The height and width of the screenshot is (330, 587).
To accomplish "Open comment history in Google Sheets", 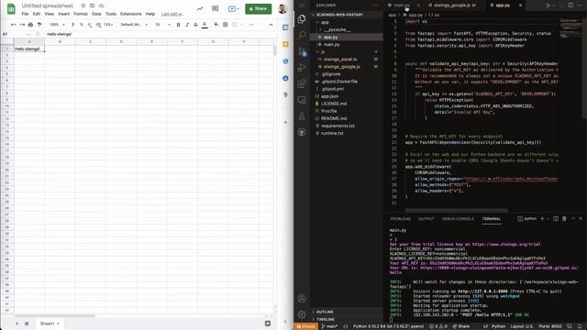I will tap(215, 8).
